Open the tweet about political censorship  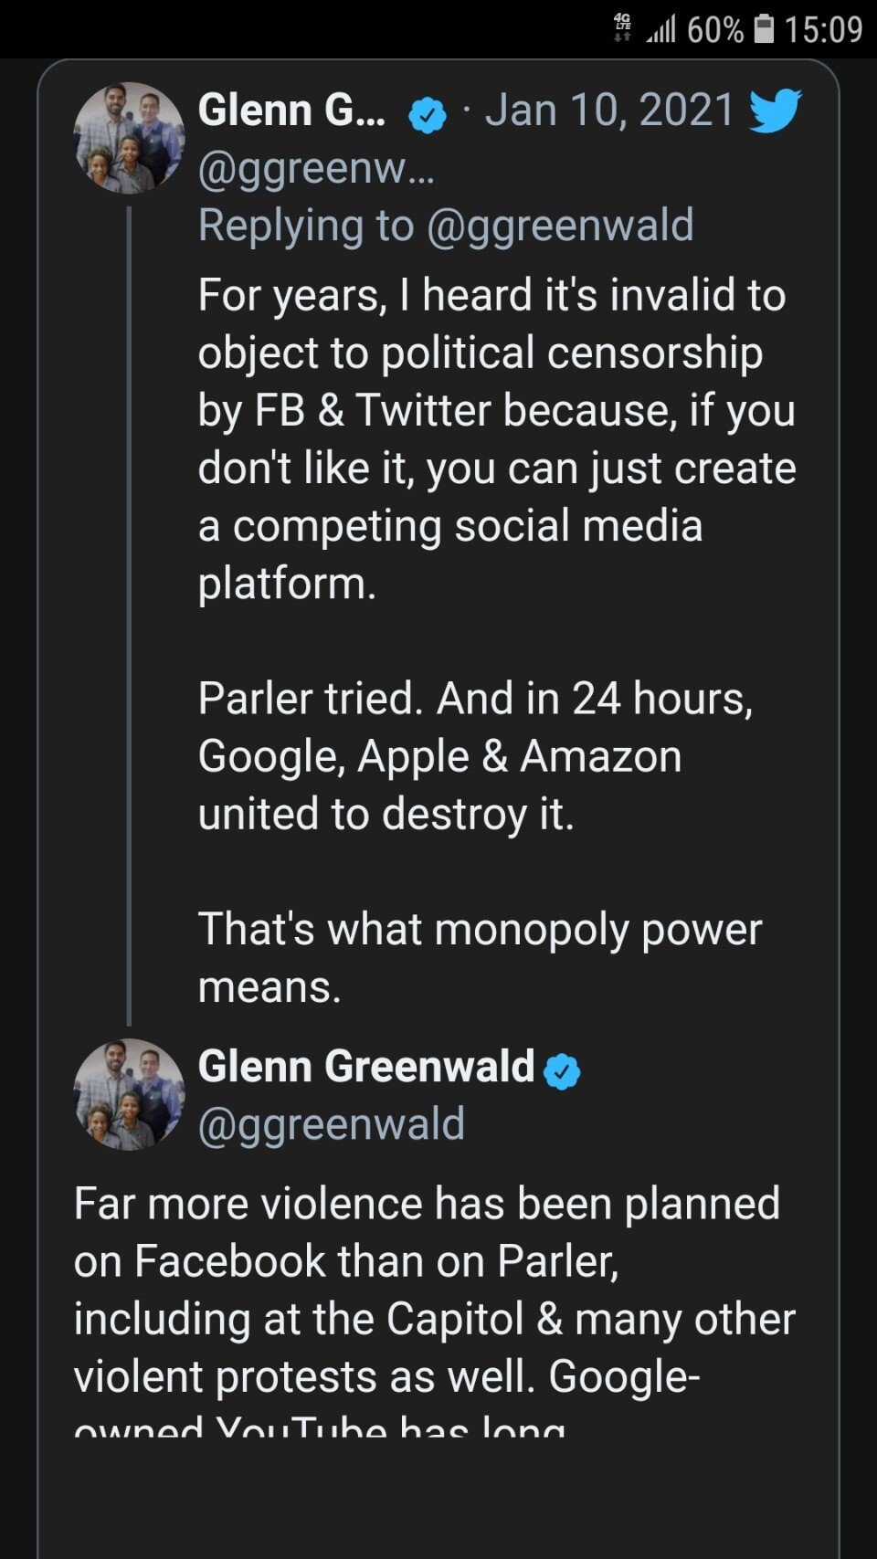(x=493, y=438)
